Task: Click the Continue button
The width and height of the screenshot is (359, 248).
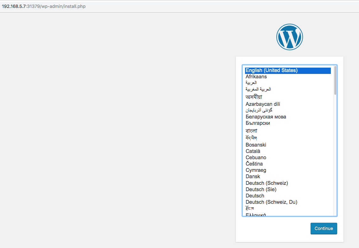Action: point(324,228)
